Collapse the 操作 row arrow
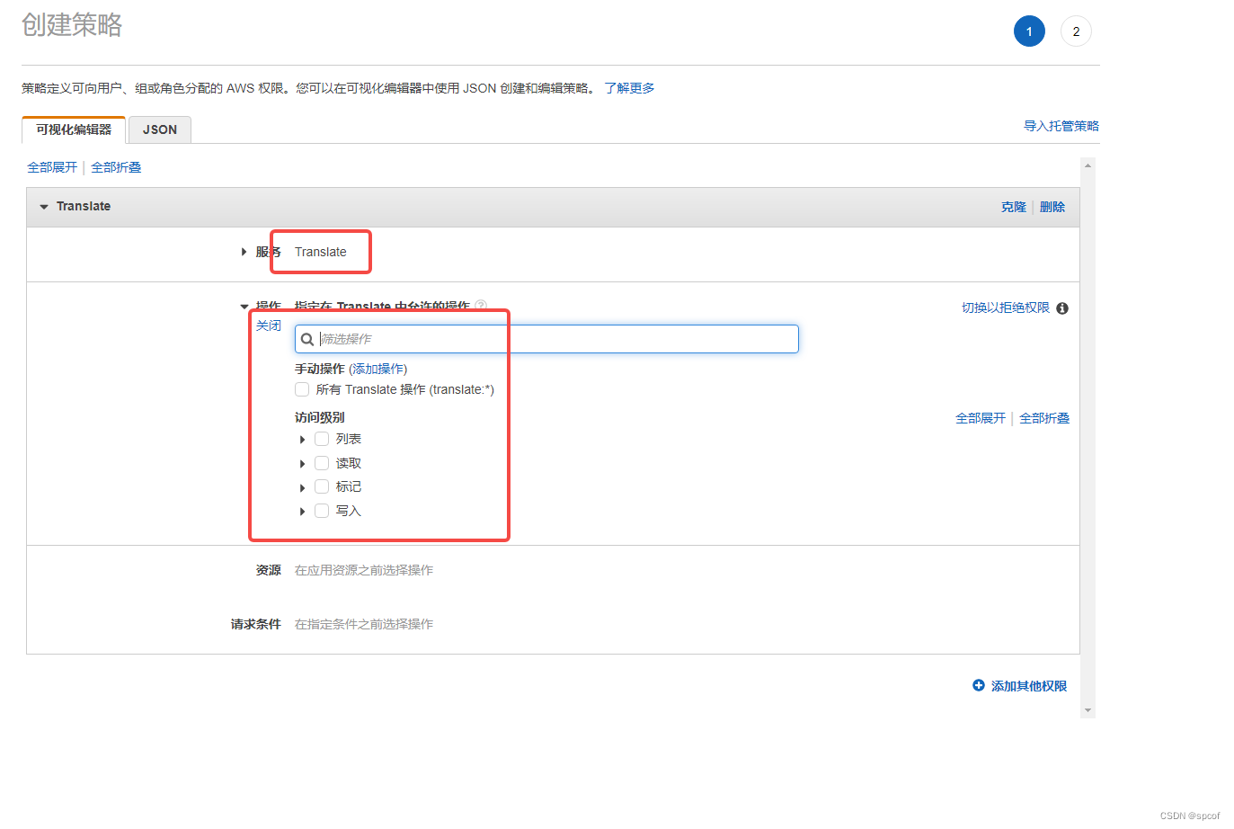Image resolution: width=1234 pixels, height=829 pixels. pos(244,307)
